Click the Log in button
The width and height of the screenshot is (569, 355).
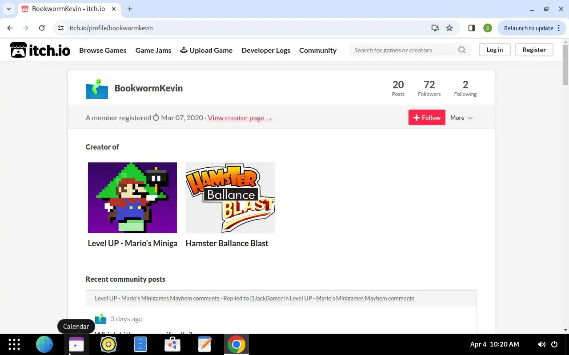495,50
